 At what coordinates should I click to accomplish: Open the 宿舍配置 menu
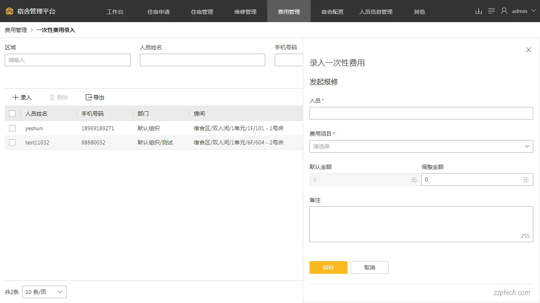[332, 11]
